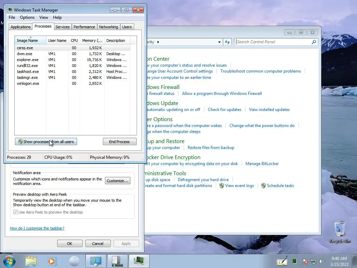Click the Control Panel refresh arrows button

point(227,42)
